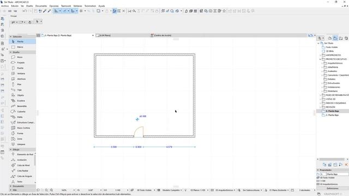Open the Archivo menu
The image size is (349, 196).
pyautogui.click(x=5, y=6)
